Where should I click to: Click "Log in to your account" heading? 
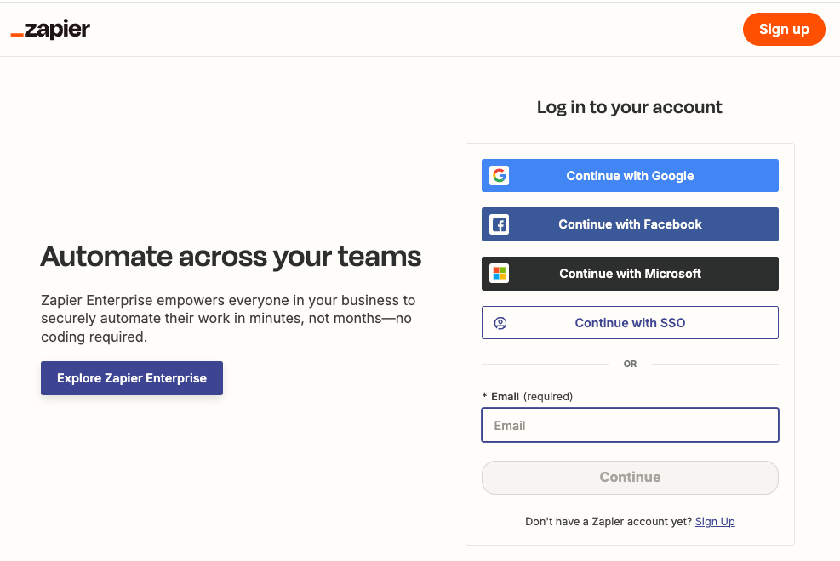click(x=630, y=107)
